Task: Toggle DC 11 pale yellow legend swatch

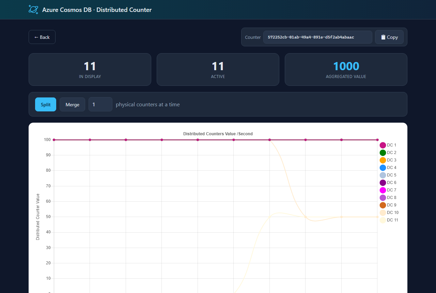Action: (383, 220)
